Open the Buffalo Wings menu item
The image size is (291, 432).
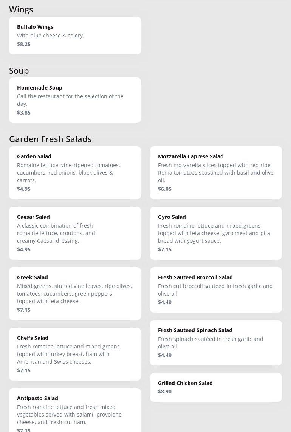(x=75, y=35)
